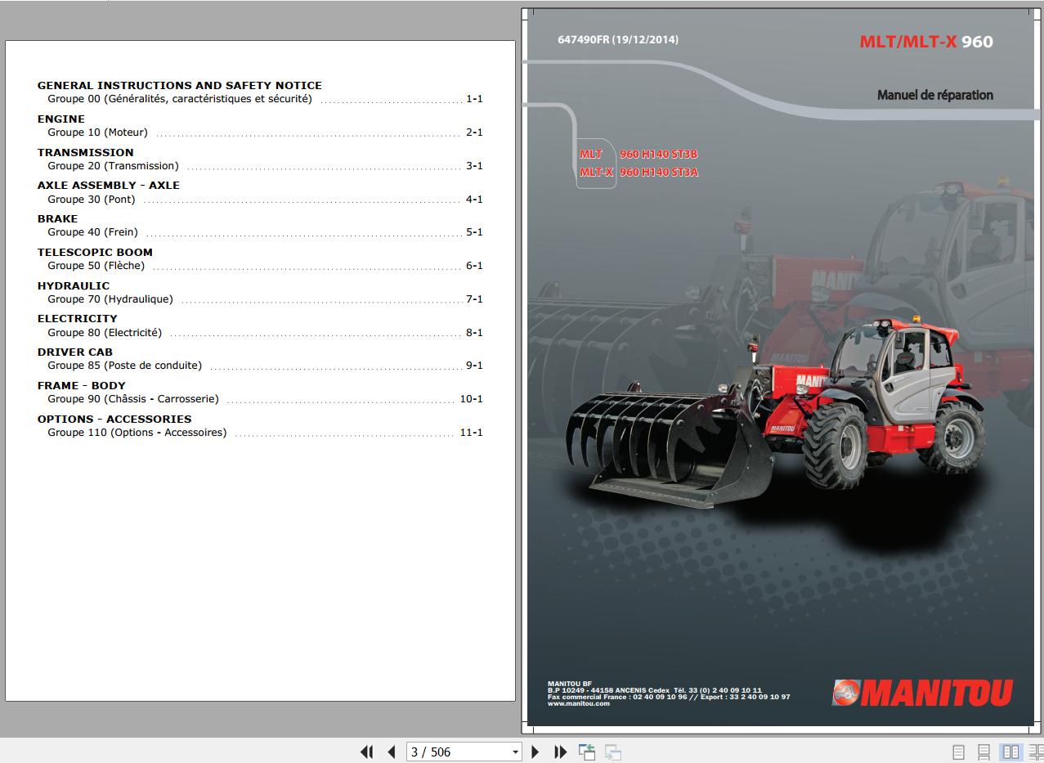Click page number 11-1
Image resolution: width=1044 pixels, height=763 pixels.
[x=471, y=433]
